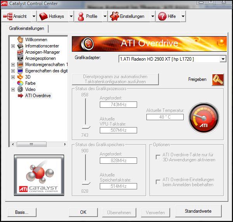Expand the Informationscenter tree node

[13, 46]
